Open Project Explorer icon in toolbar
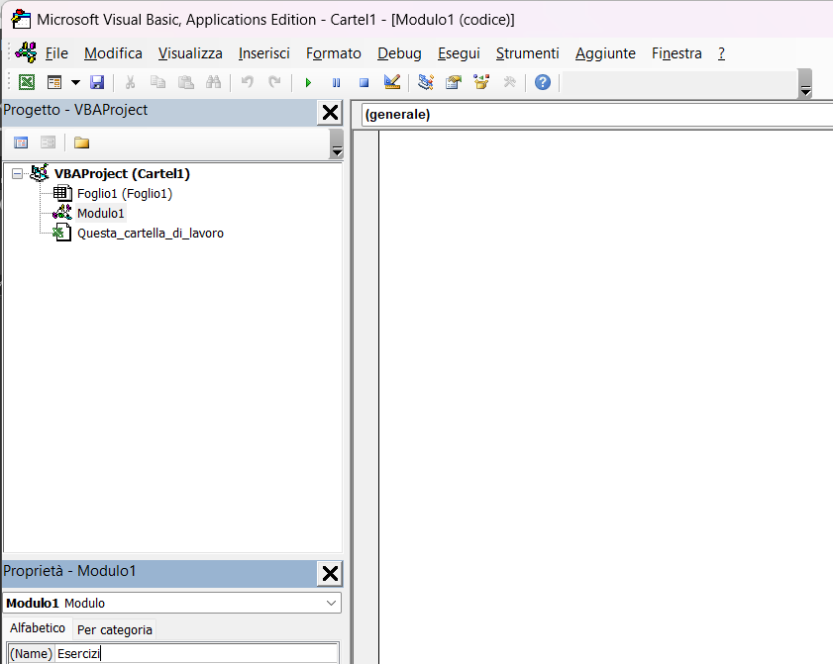The height and width of the screenshot is (664, 833). point(426,82)
